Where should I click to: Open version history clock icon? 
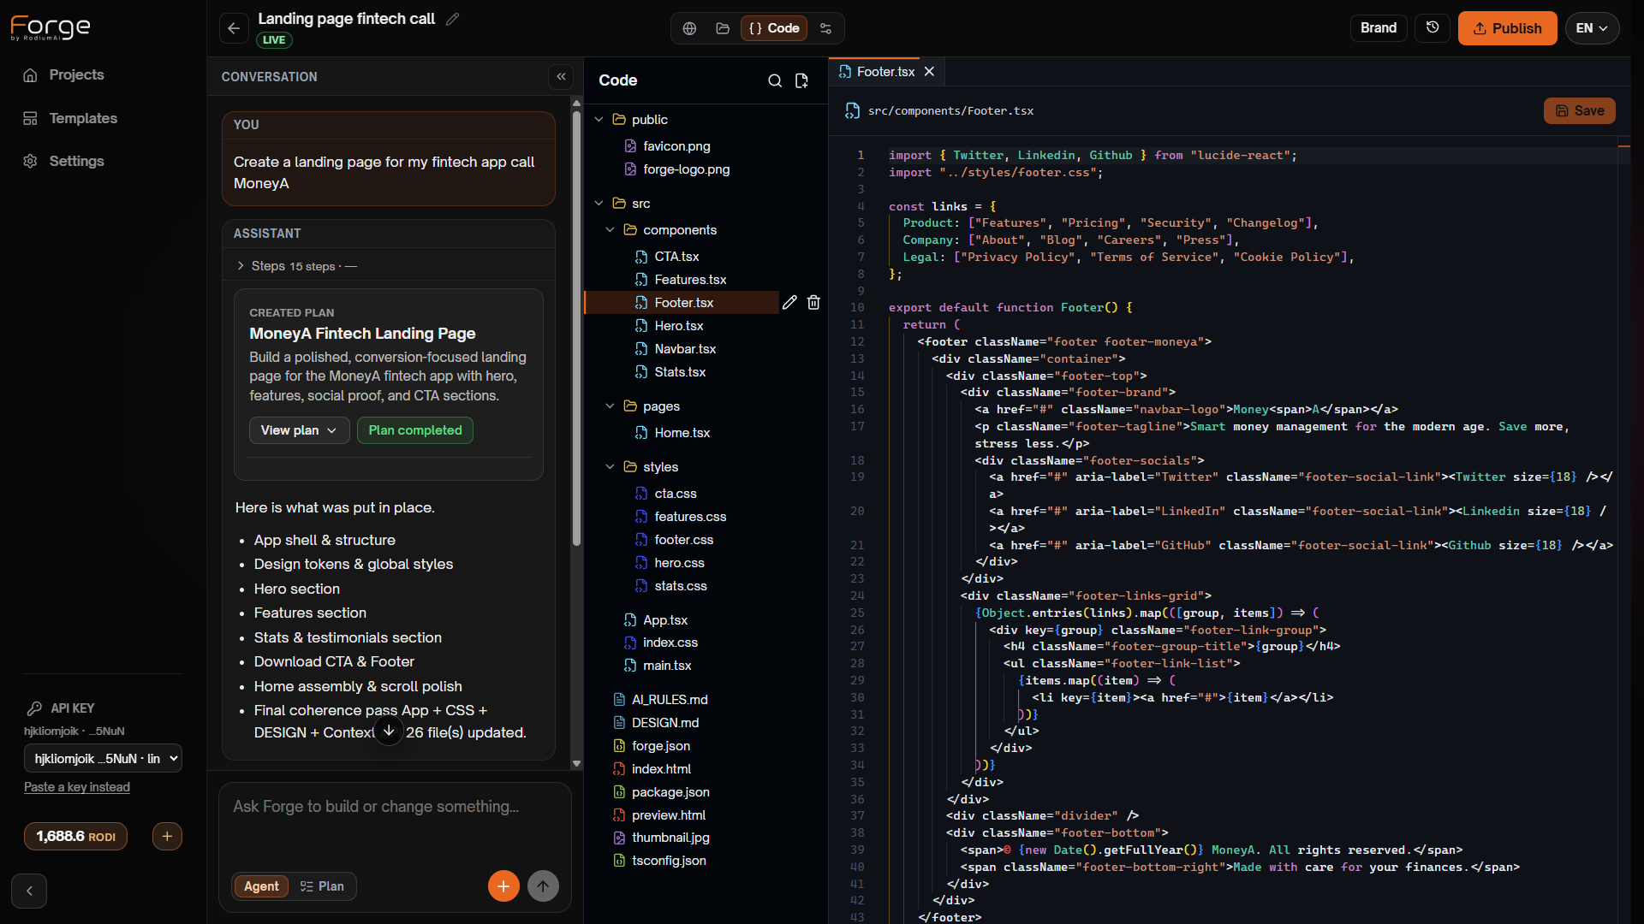pos(1433,28)
